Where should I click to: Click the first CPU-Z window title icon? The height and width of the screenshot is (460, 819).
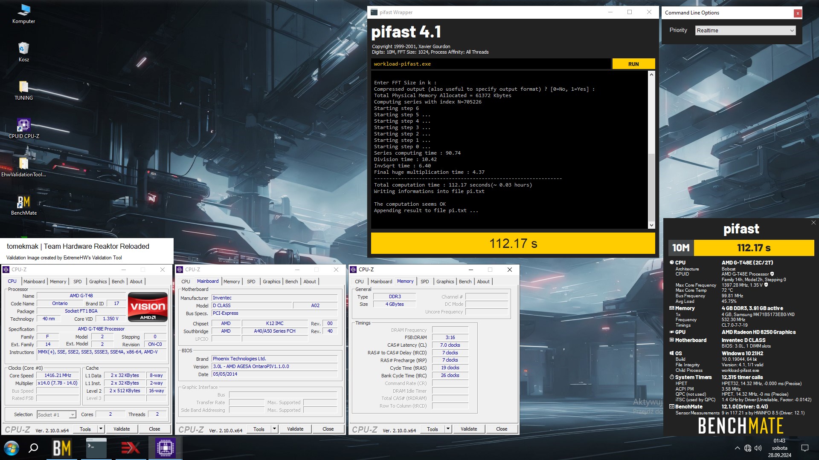click(6, 270)
